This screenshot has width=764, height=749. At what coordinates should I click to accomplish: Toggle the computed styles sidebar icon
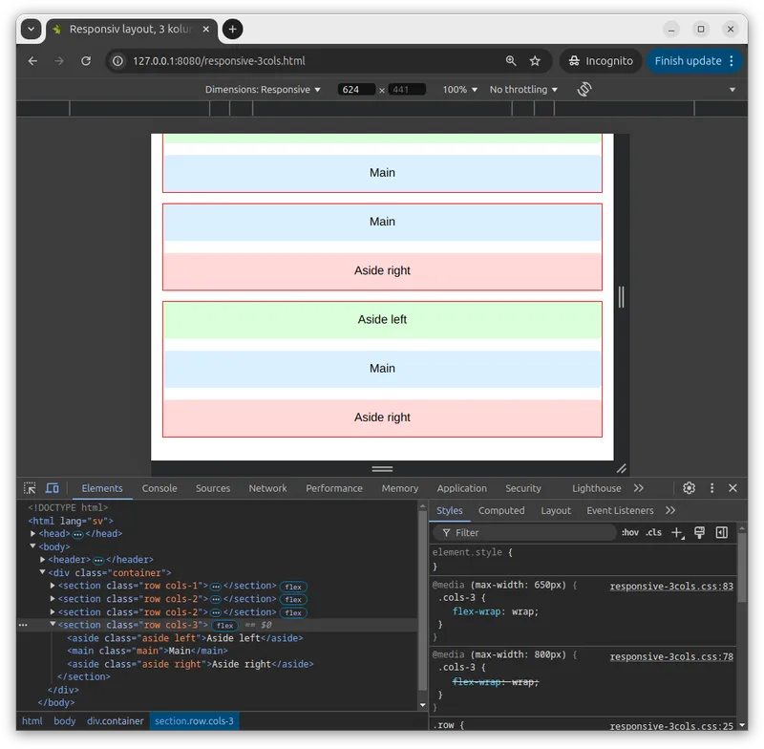click(x=722, y=532)
